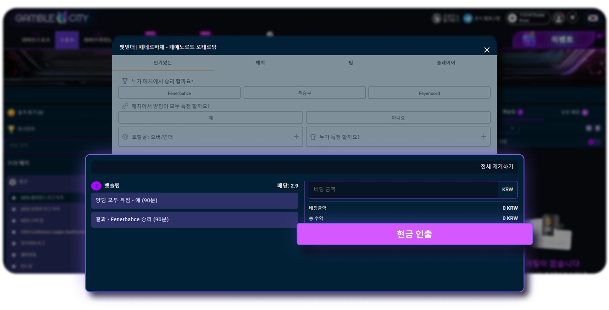The image size is (609, 310).
Task: Click the trophy icon beside match winner question
Action: tap(125, 81)
